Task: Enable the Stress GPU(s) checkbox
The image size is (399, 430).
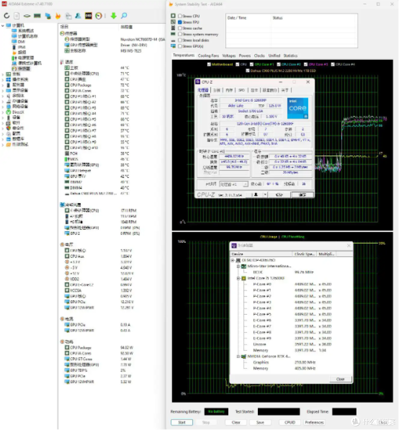Action: pos(180,46)
